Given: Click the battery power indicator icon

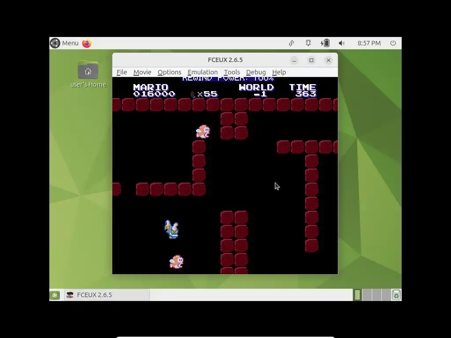Looking at the screenshot, I should [325, 43].
